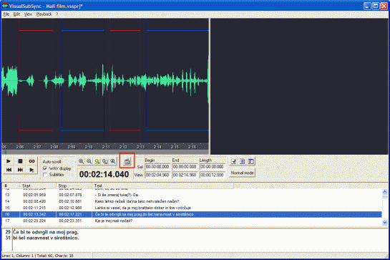Click the zoom out icon
The image size is (390, 260).
(89, 161)
